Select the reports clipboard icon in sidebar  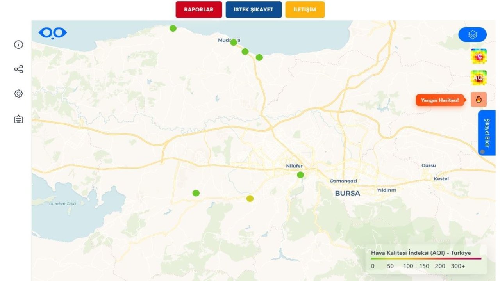(x=18, y=119)
